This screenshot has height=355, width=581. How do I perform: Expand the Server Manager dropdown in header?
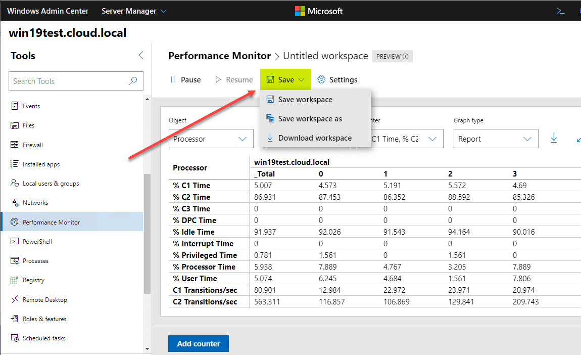tap(134, 11)
